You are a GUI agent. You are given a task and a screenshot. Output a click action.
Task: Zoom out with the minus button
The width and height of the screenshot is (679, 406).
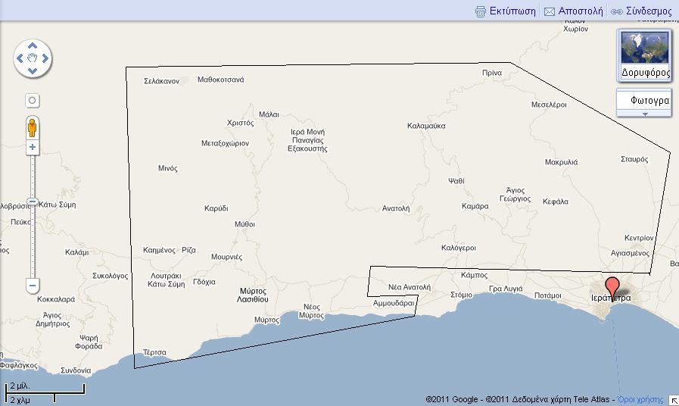(33, 286)
